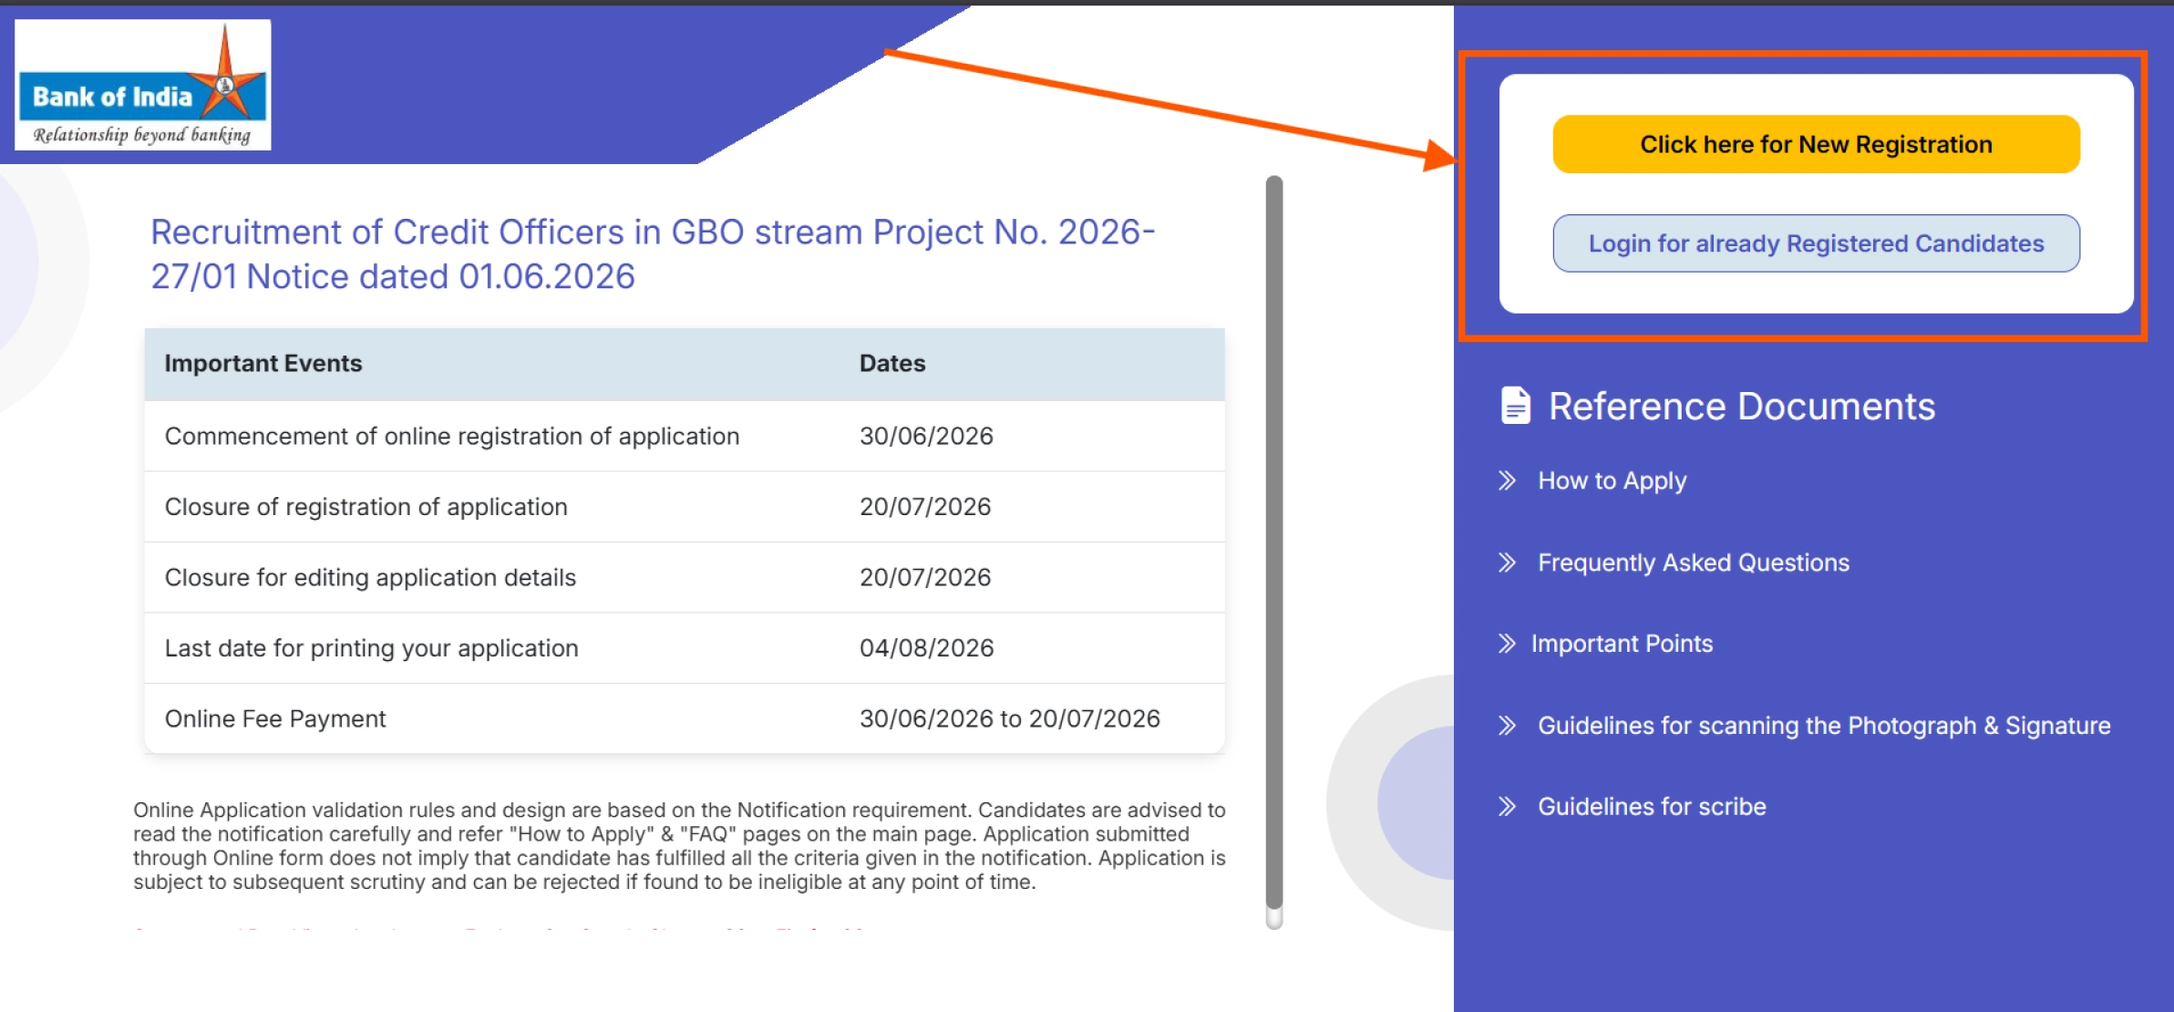The image size is (2174, 1012).
Task: Select Commencement of online registration of application row
Action: click(685, 436)
